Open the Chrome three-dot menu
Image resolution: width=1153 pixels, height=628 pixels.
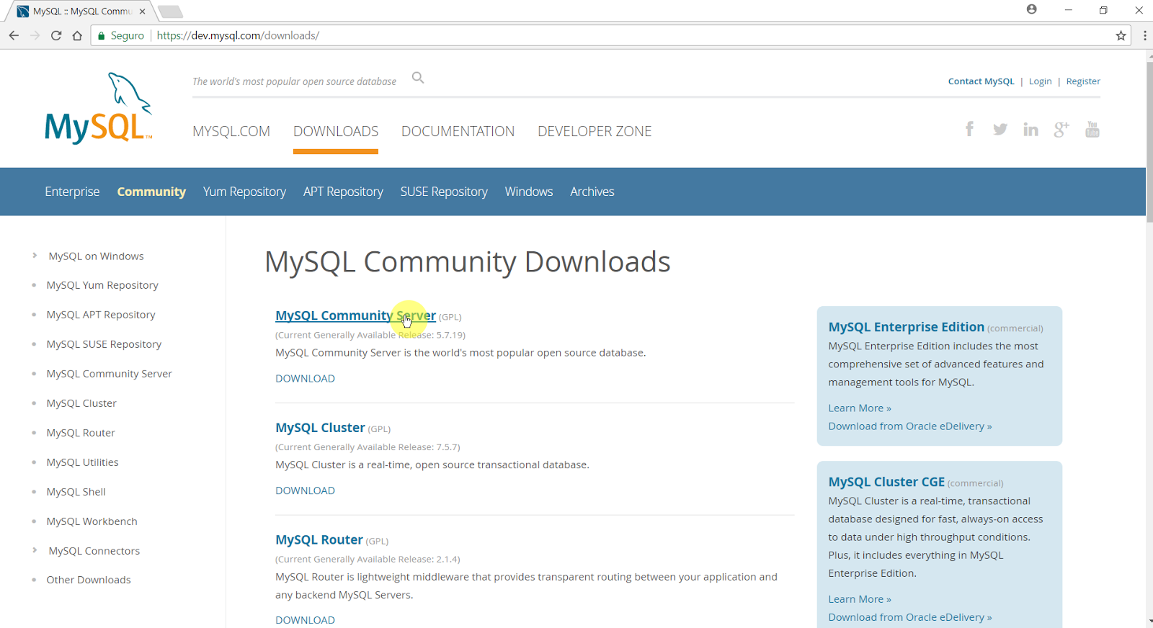click(x=1144, y=35)
